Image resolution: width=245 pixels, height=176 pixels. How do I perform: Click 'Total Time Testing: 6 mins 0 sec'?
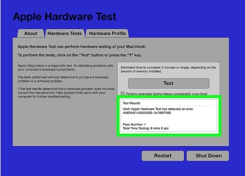pos(146,128)
